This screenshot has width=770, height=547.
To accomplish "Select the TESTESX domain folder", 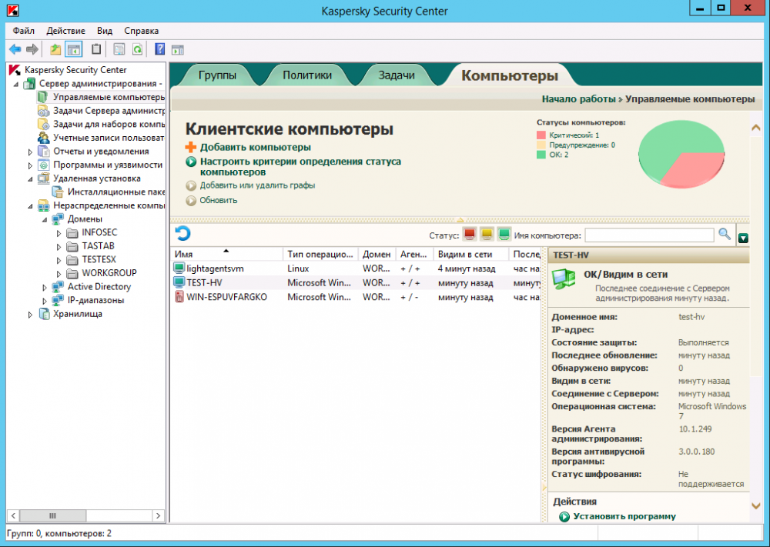I will coord(99,259).
